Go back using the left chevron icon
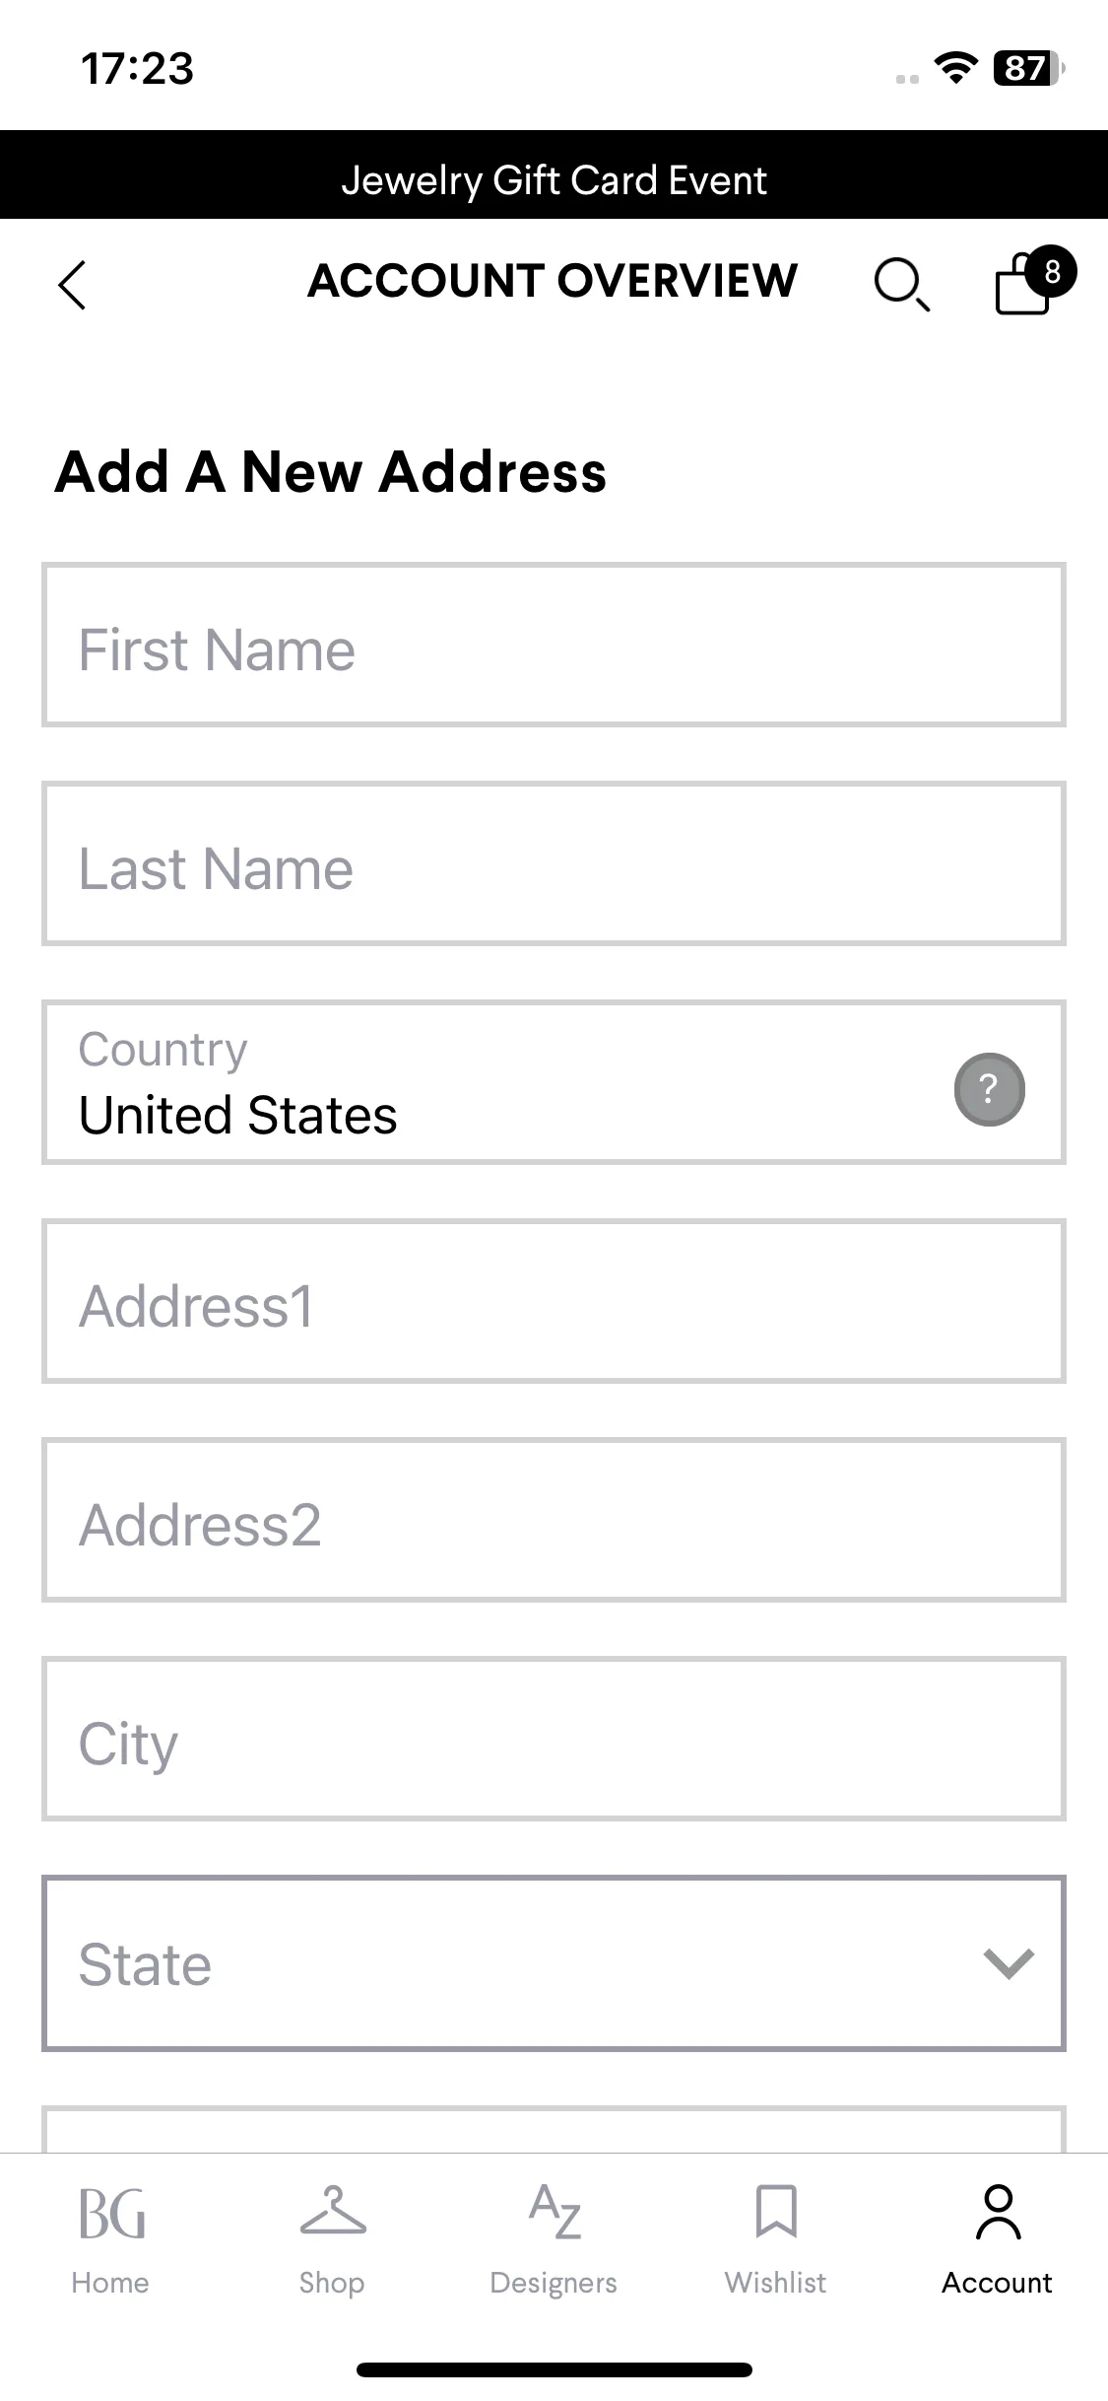Screen dimensions: 1108x2401 pos(73,285)
